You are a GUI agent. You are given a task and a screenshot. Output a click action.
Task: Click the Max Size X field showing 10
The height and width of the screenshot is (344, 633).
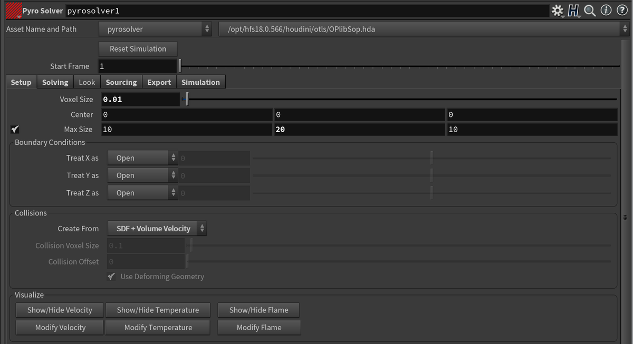tap(186, 130)
